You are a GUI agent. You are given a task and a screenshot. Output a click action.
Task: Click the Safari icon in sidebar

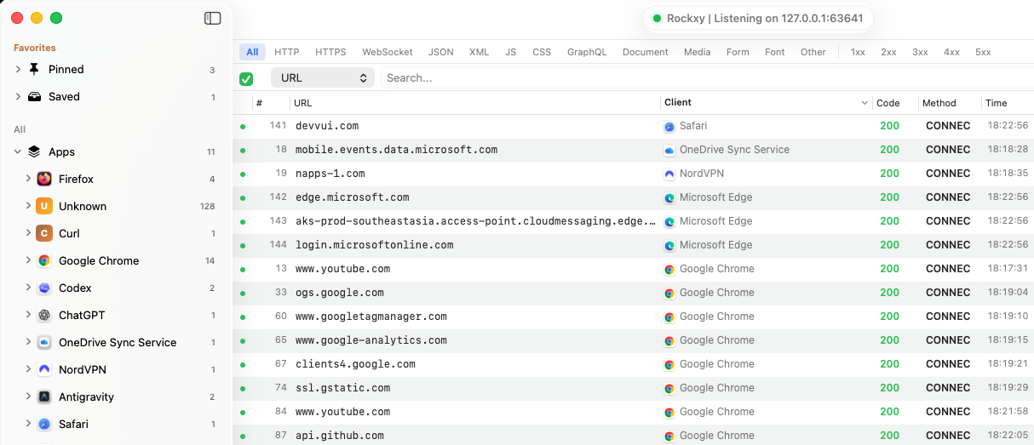(44, 424)
